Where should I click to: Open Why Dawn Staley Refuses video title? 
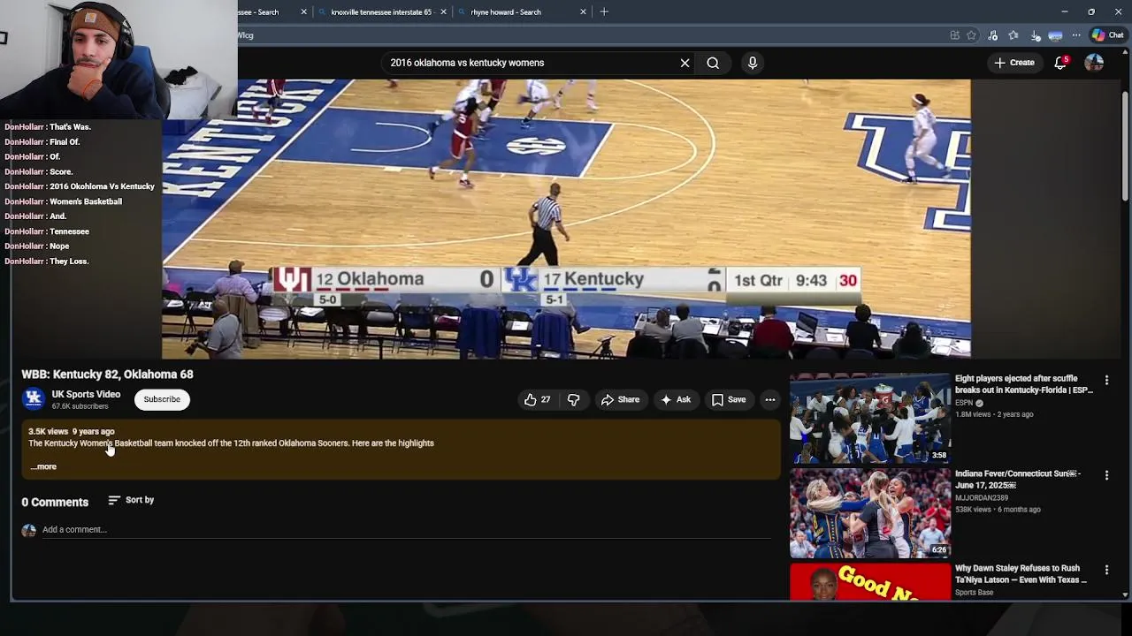pos(1021,574)
